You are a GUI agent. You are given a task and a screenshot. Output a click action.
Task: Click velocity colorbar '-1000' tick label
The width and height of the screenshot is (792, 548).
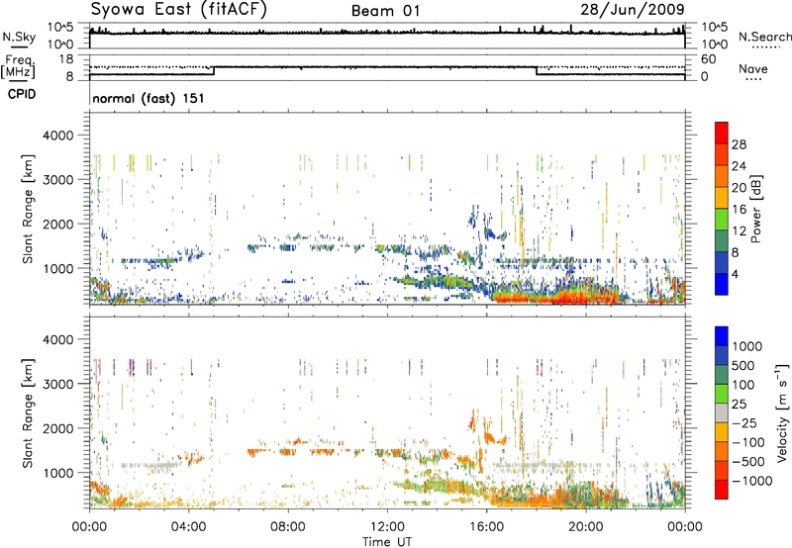[751, 481]
